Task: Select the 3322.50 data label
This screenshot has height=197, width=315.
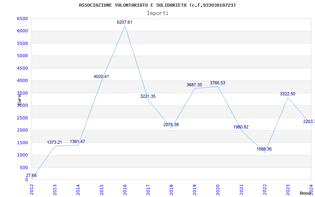Action: (x=288, y=94)
